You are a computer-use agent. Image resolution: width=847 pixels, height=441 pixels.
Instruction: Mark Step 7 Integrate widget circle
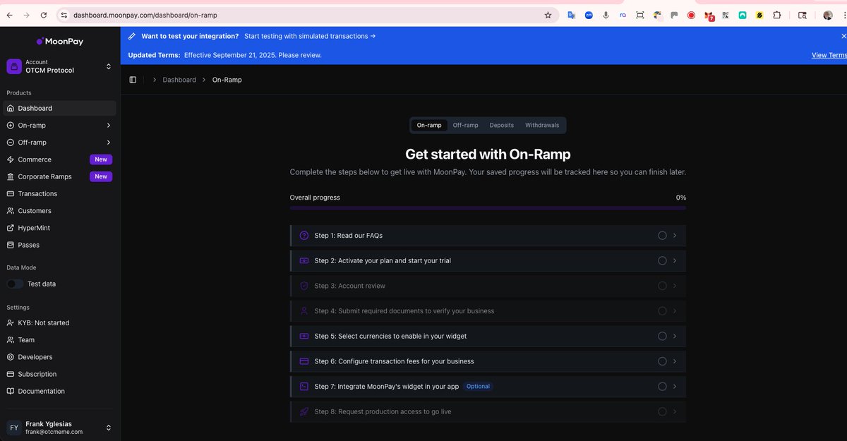pos(662,387)
